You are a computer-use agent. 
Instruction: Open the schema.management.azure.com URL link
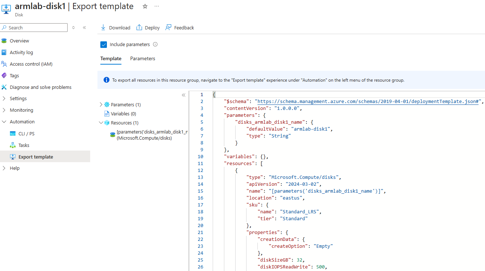tap(368, 101)
